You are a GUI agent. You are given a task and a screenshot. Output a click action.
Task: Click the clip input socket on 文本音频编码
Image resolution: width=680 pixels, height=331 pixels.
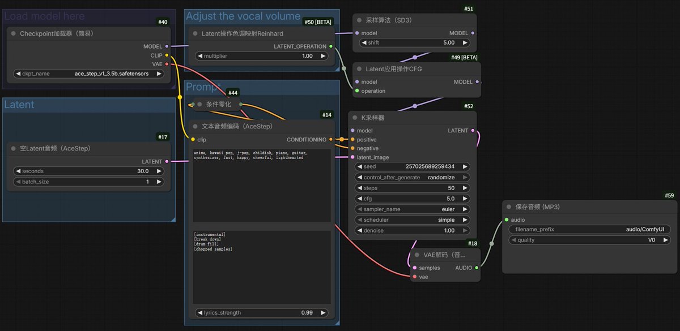(x=193, y=139)
